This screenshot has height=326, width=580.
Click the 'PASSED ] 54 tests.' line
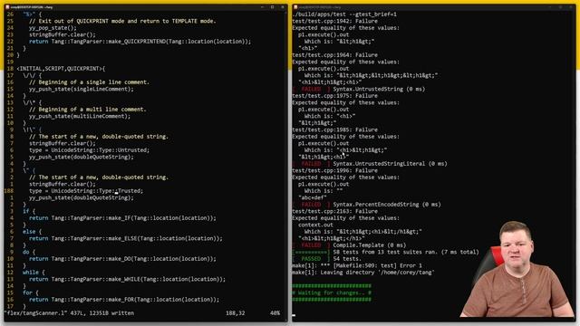(326, 259)
